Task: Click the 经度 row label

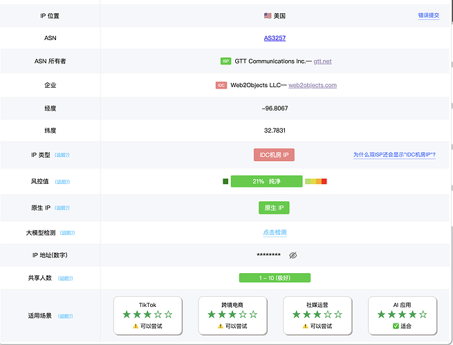Action: 50,109
